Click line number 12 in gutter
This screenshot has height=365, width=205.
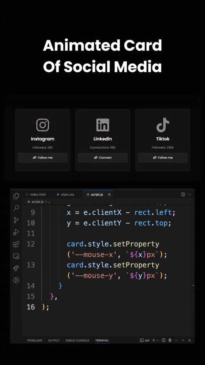[x=31, y=244]
